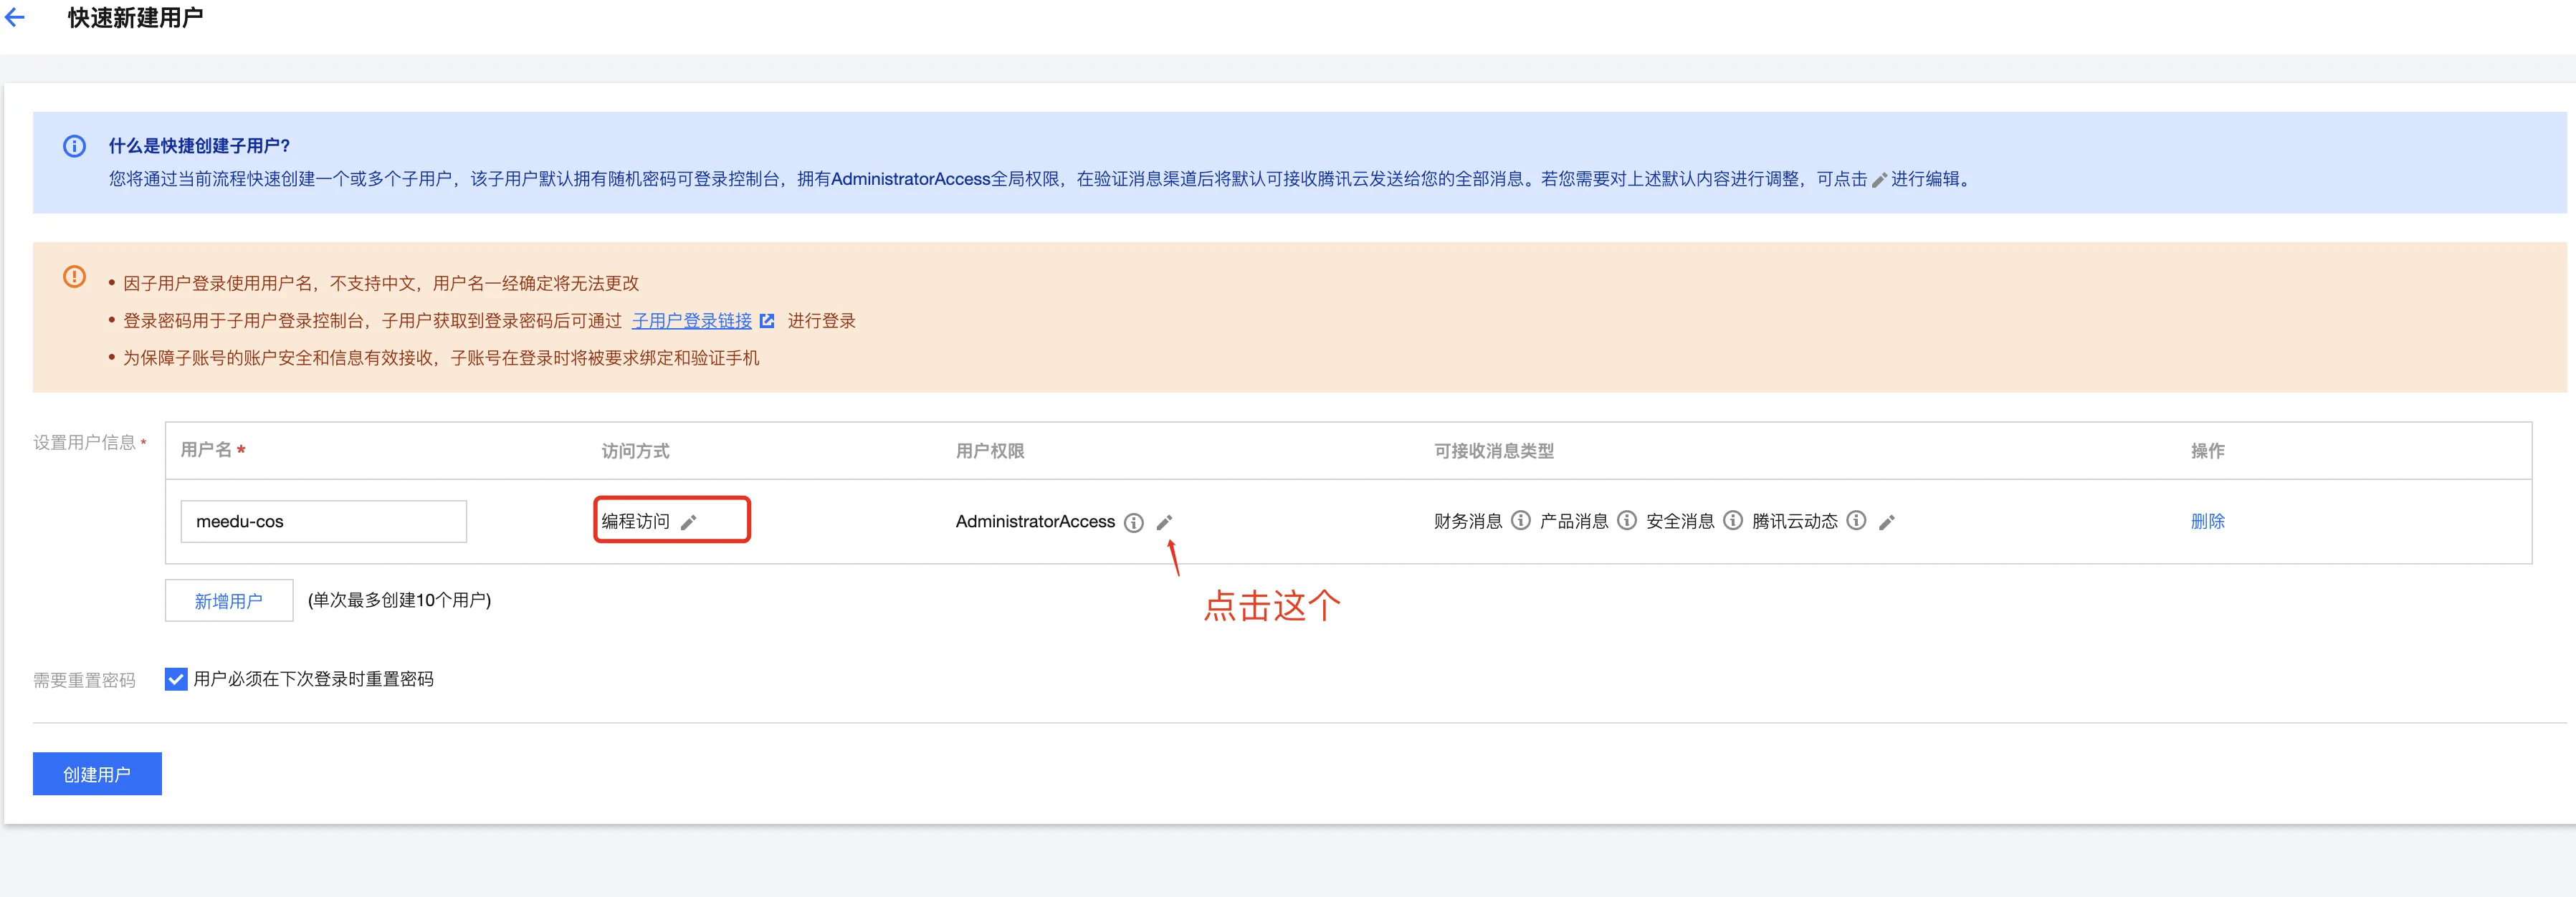Click 新增用户 button
This screenshot has height=897, width=2576.
[229, 600]
